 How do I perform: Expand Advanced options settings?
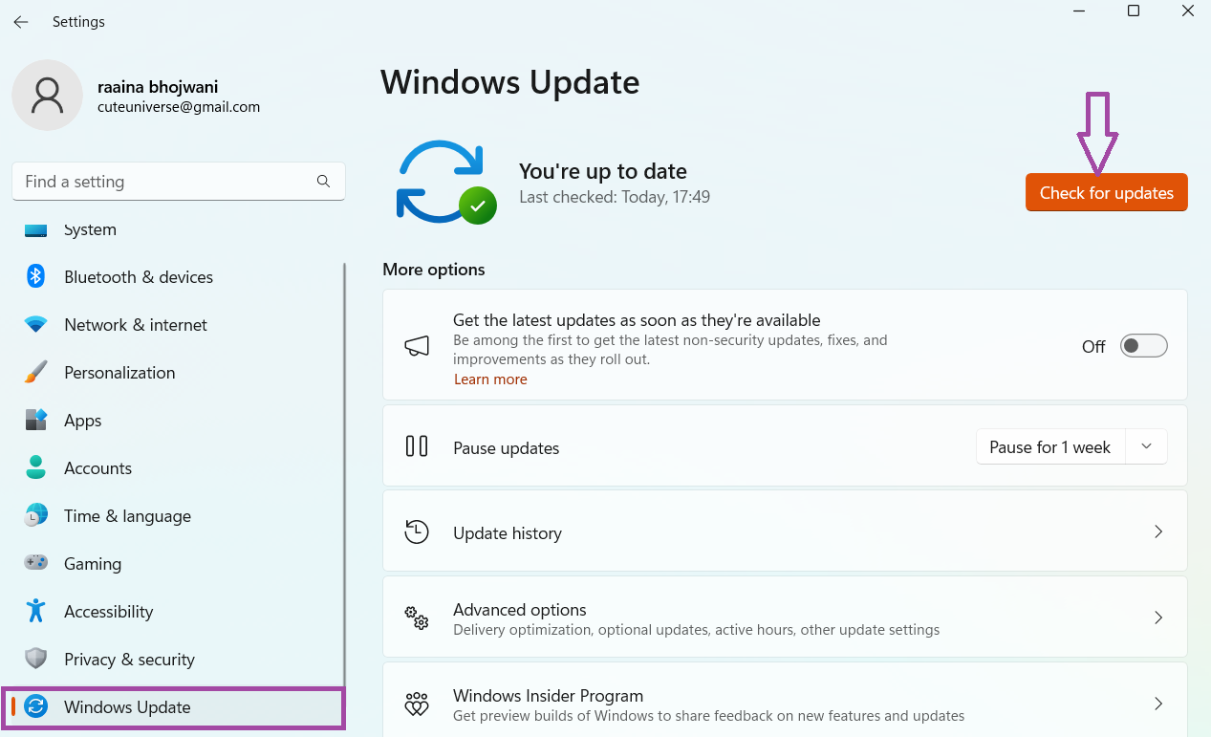coord(1157,618)
